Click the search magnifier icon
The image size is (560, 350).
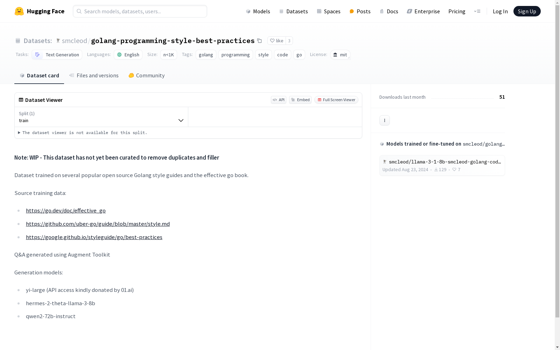tap(79, 11)
